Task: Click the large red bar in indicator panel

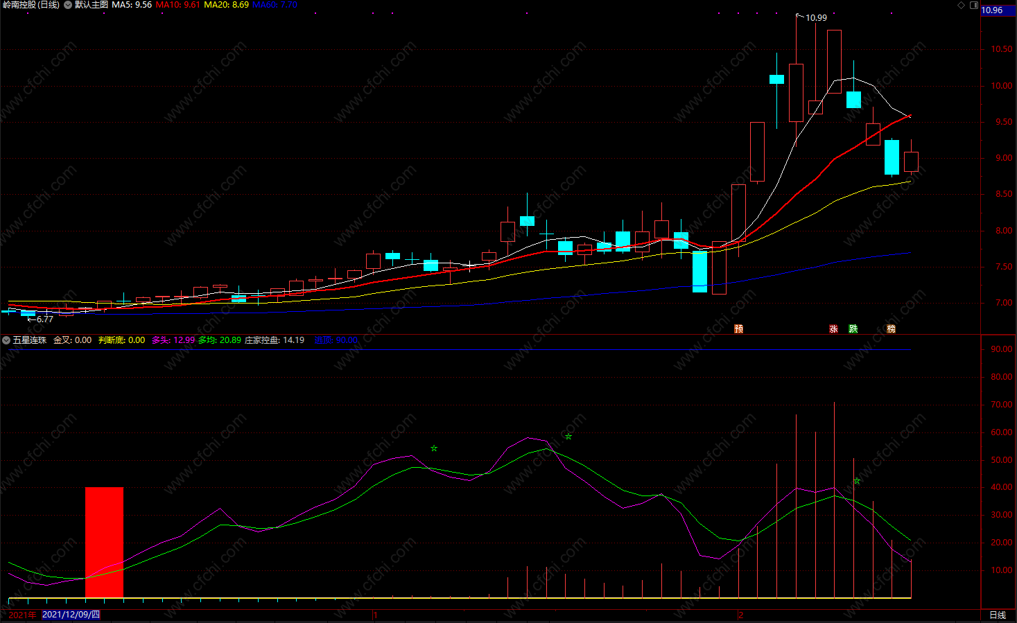Action: pyautogui.click(x=104, y=542)
